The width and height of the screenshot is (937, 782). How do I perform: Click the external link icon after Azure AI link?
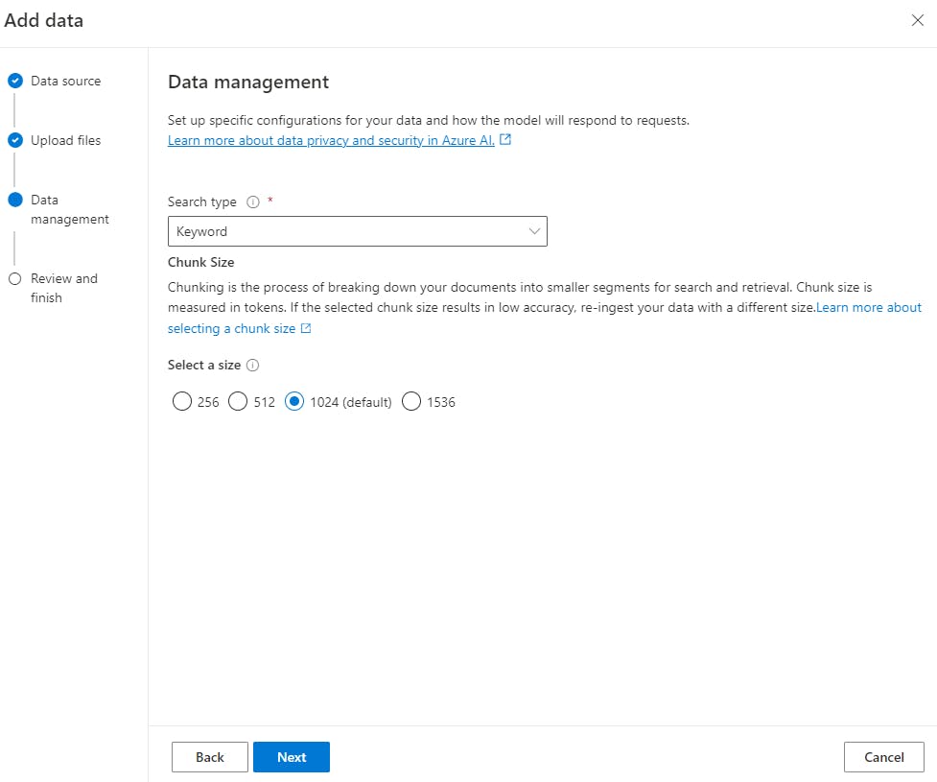(505, 140)
